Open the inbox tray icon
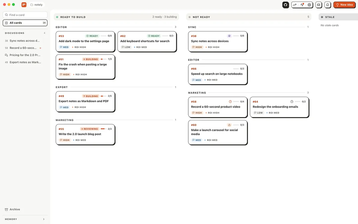The height and width of the screenshot is (224, 358). (x=319, y=5)
